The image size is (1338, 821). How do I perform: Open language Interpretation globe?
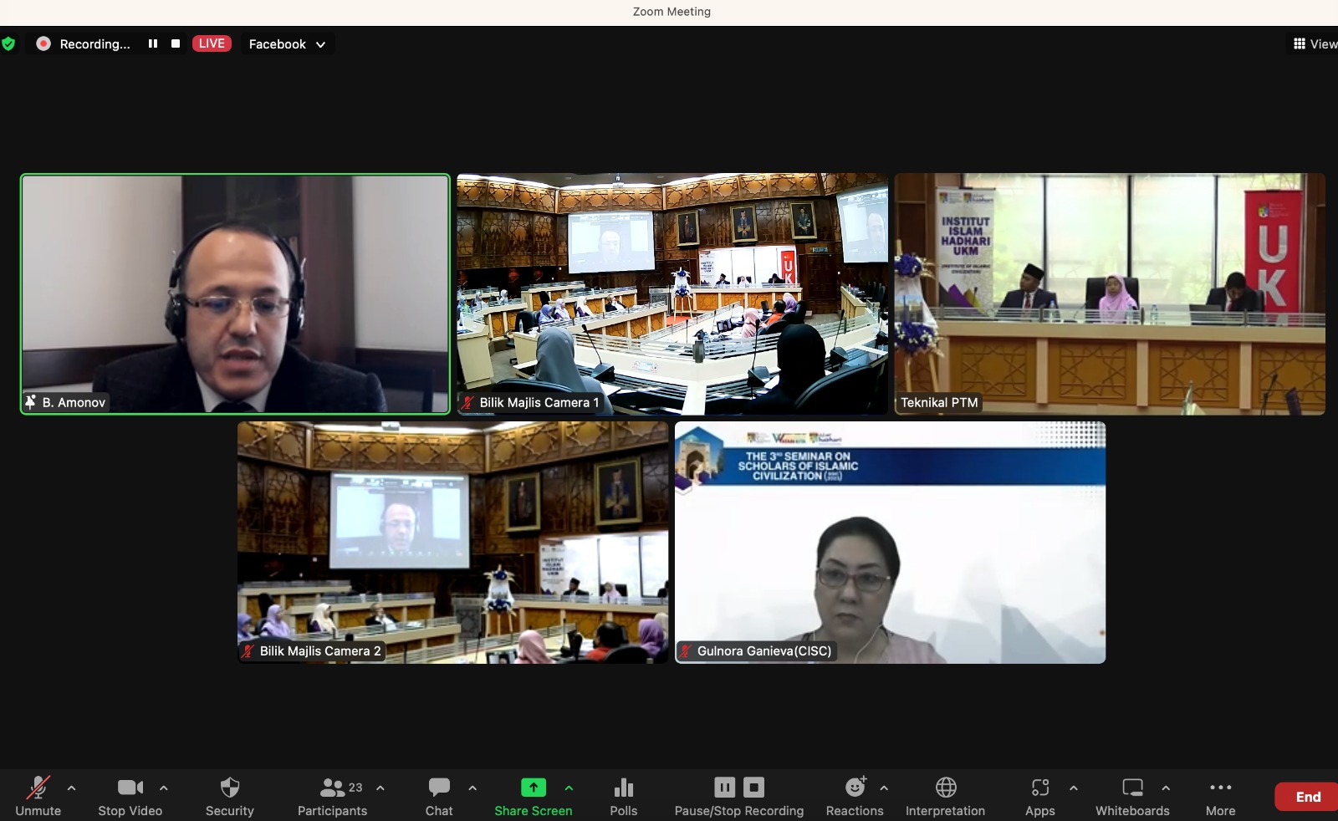[x=945, y=796]
